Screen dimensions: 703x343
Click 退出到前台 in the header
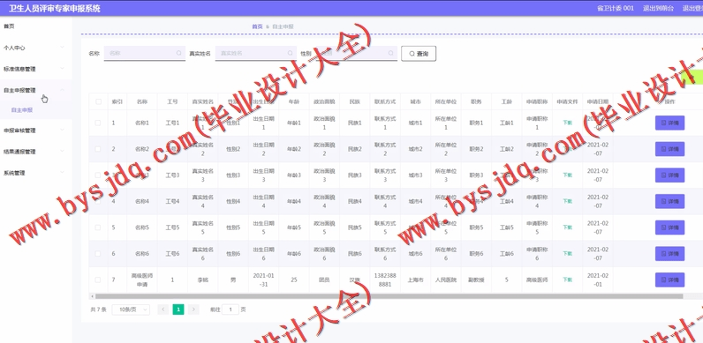658,8
